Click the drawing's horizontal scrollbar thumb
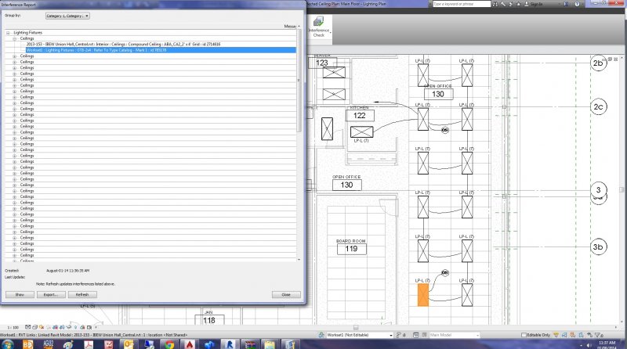The width and height of the screenshot is (627, 349). [356, 328]
